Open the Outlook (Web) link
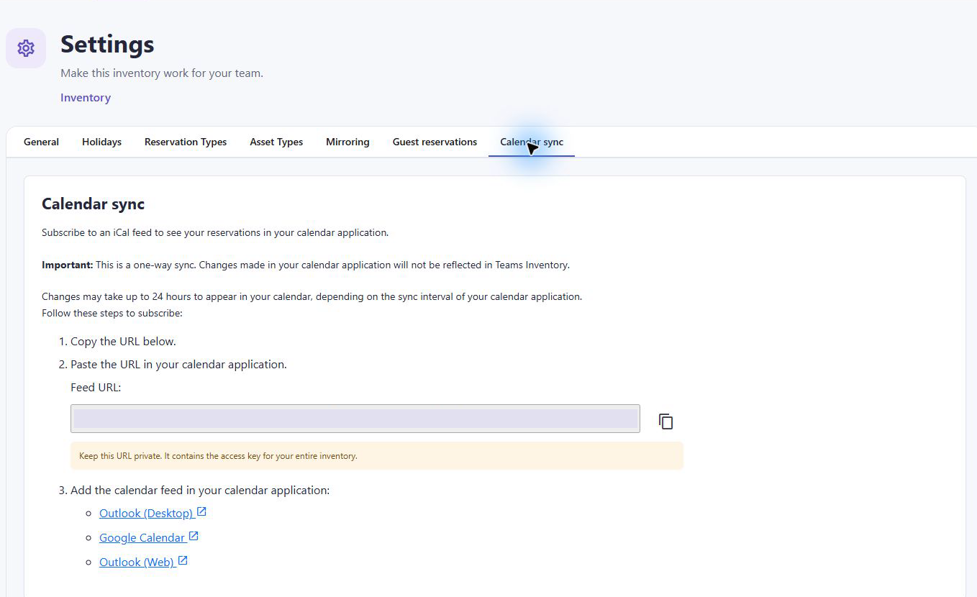The width and height of the screenshot is (977, 597). click(143, 562)
